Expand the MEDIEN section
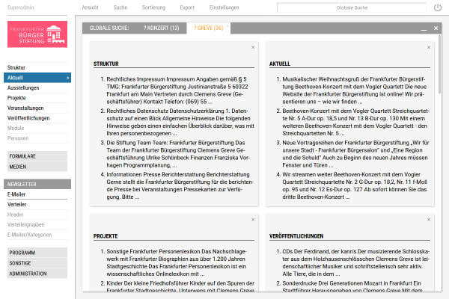This screenshot has height=299, width=449. [37, 167]
